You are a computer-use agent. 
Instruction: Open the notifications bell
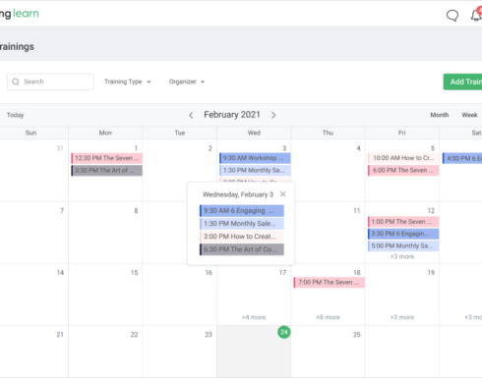click(476, 15)
